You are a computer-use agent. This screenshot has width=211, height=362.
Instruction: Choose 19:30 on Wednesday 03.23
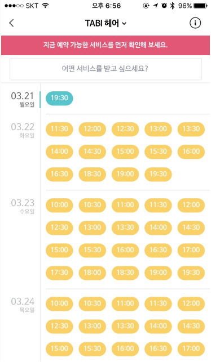191,272
